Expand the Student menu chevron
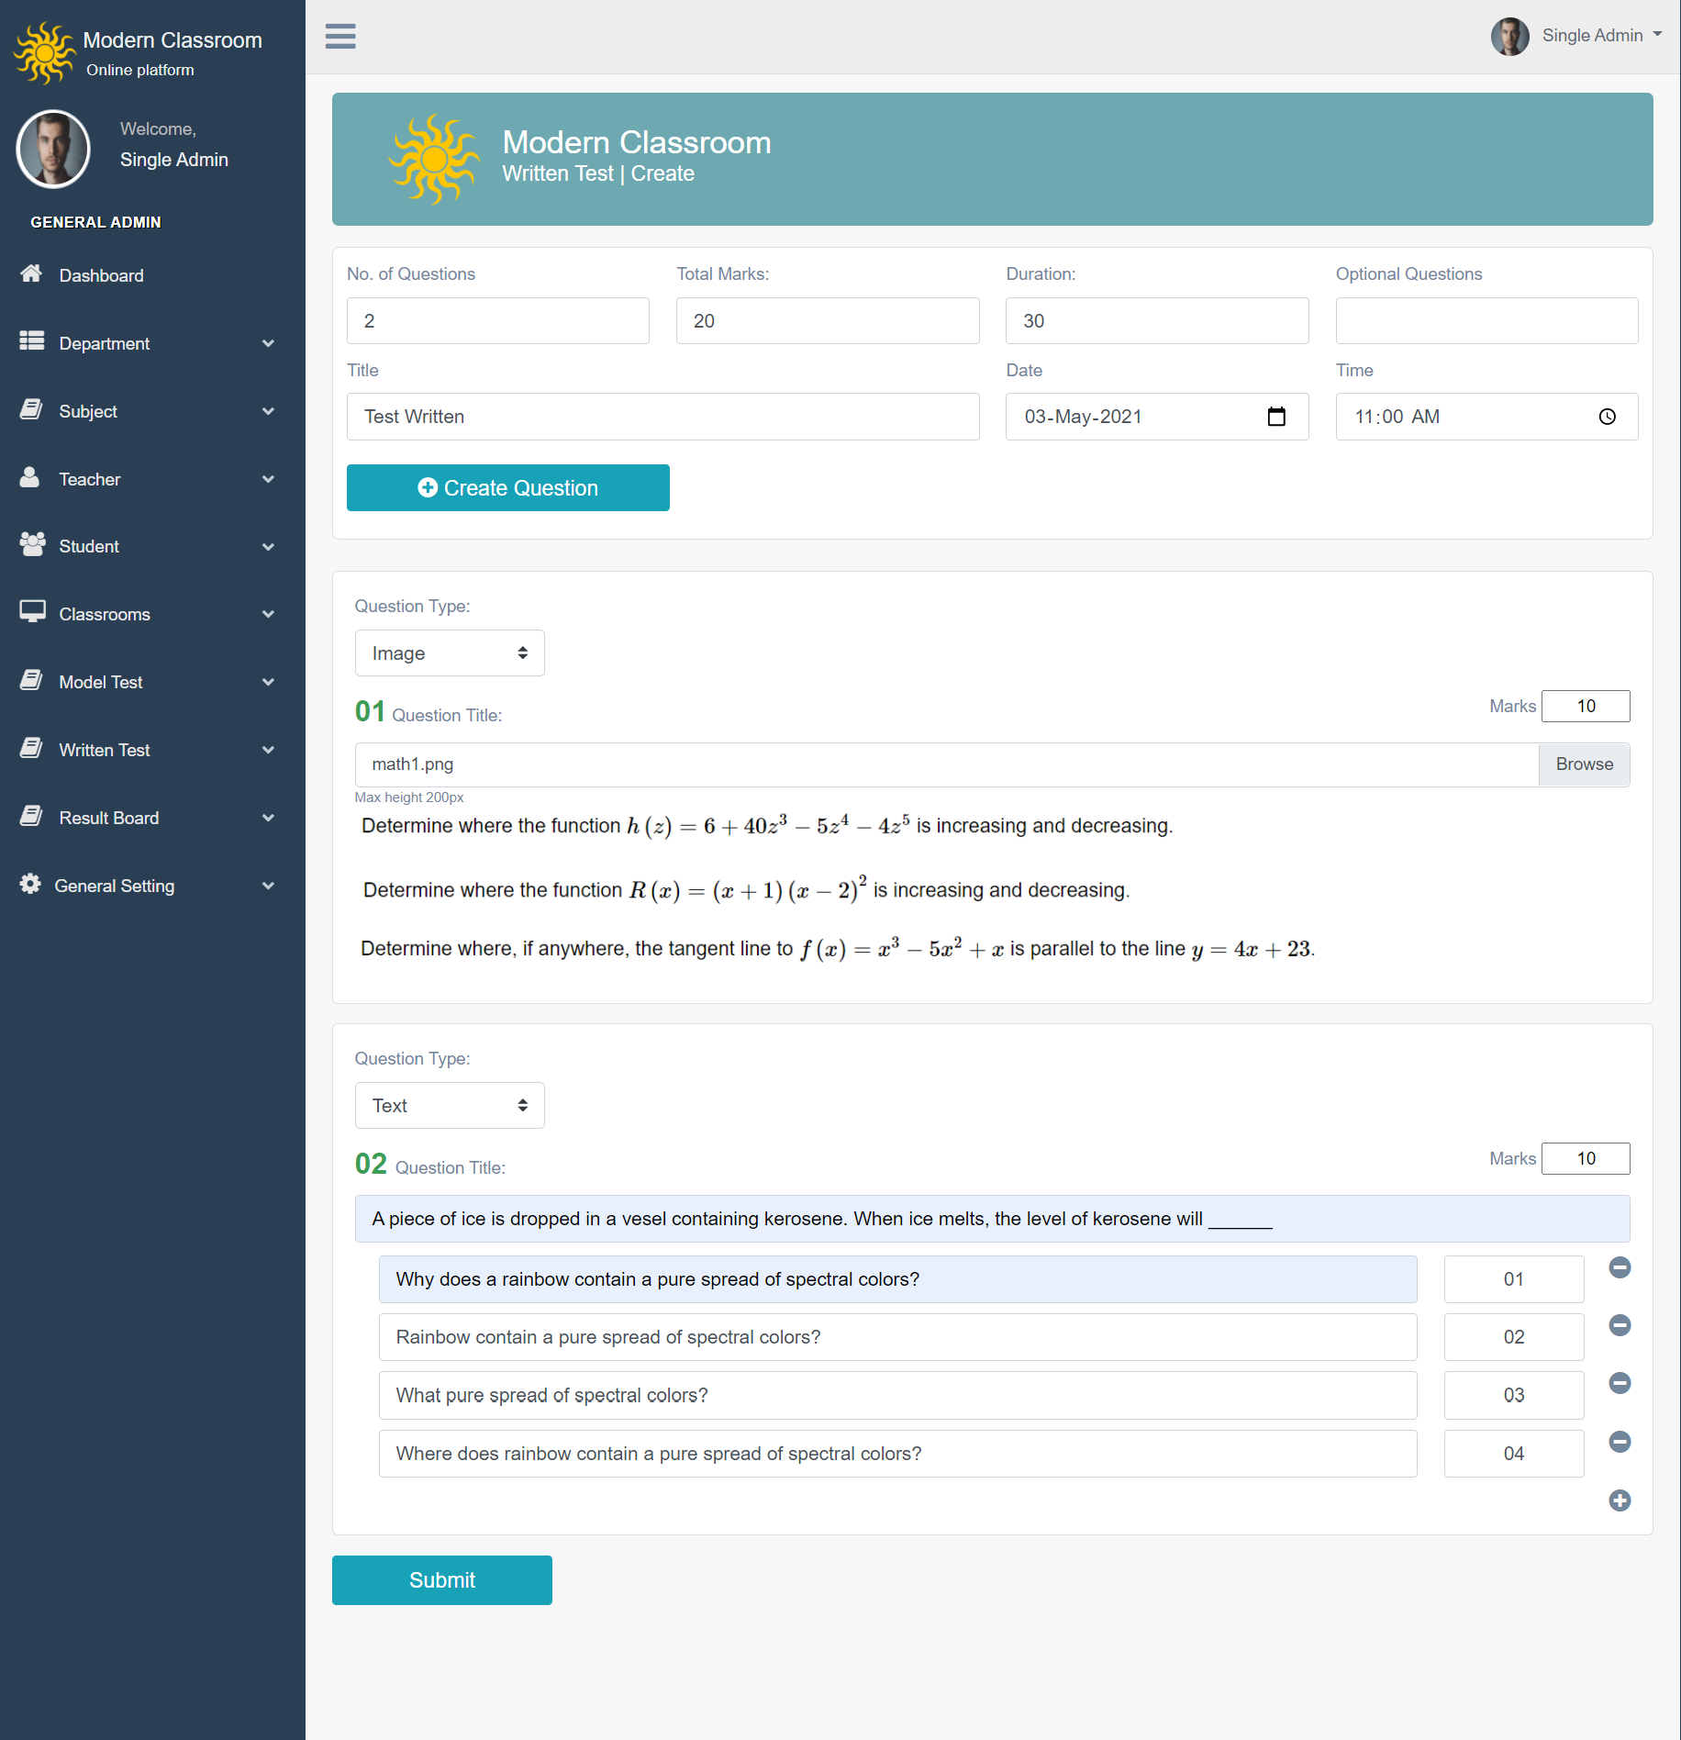 point(268,547)
